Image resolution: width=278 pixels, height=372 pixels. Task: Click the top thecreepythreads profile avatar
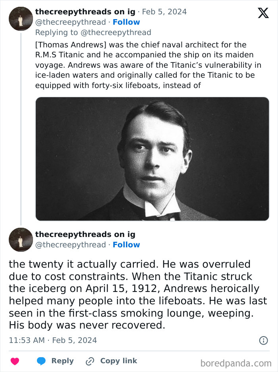tap(20, 18)
